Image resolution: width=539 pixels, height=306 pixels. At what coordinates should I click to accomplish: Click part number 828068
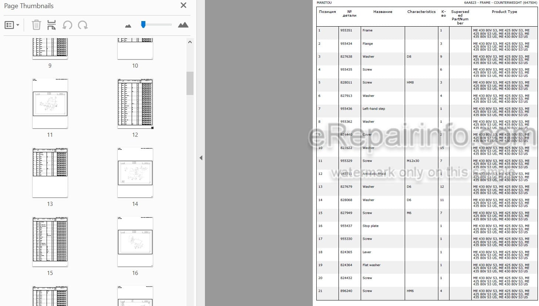(346, 200)
